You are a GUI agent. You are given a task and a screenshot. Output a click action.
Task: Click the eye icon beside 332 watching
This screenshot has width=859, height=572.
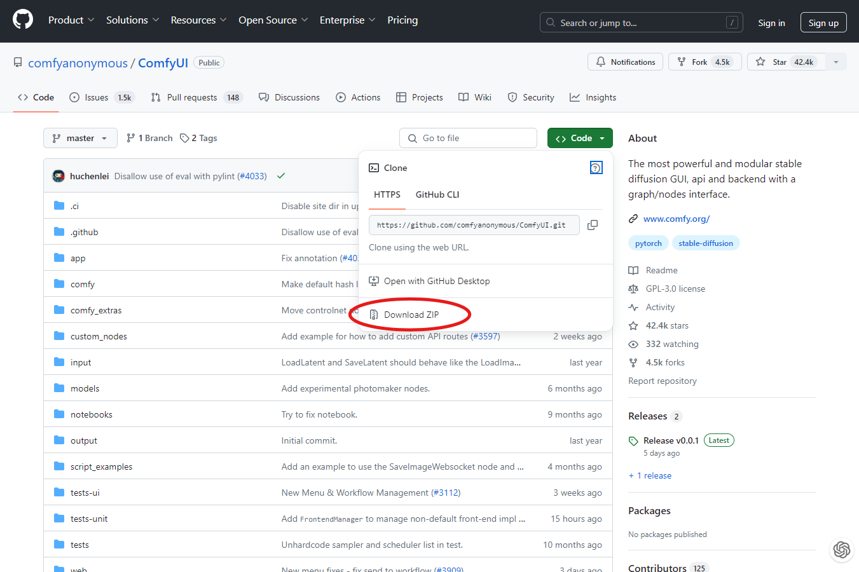(633, 344)
